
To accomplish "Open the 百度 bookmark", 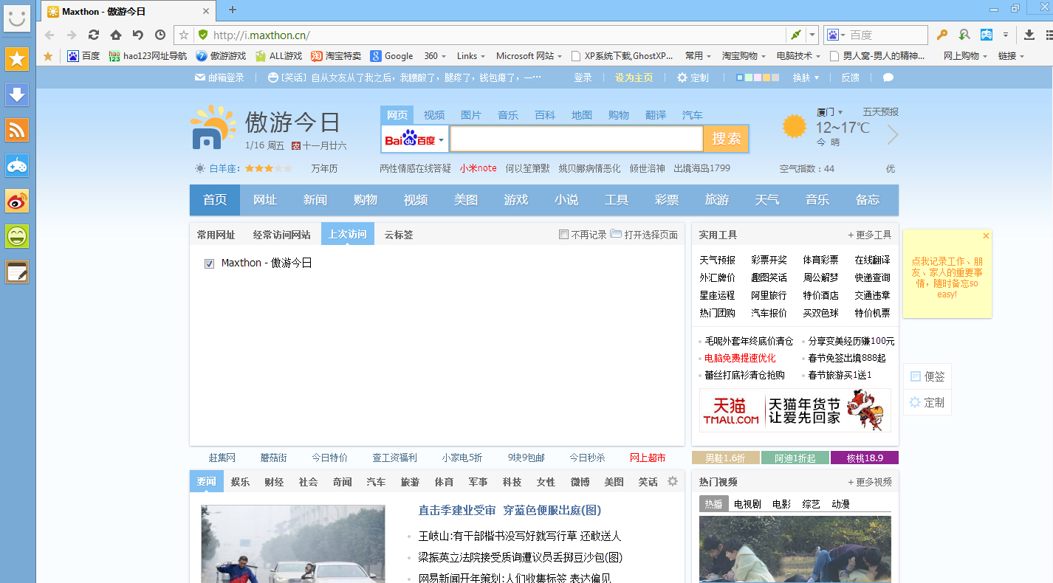I will tap(83, 56).
